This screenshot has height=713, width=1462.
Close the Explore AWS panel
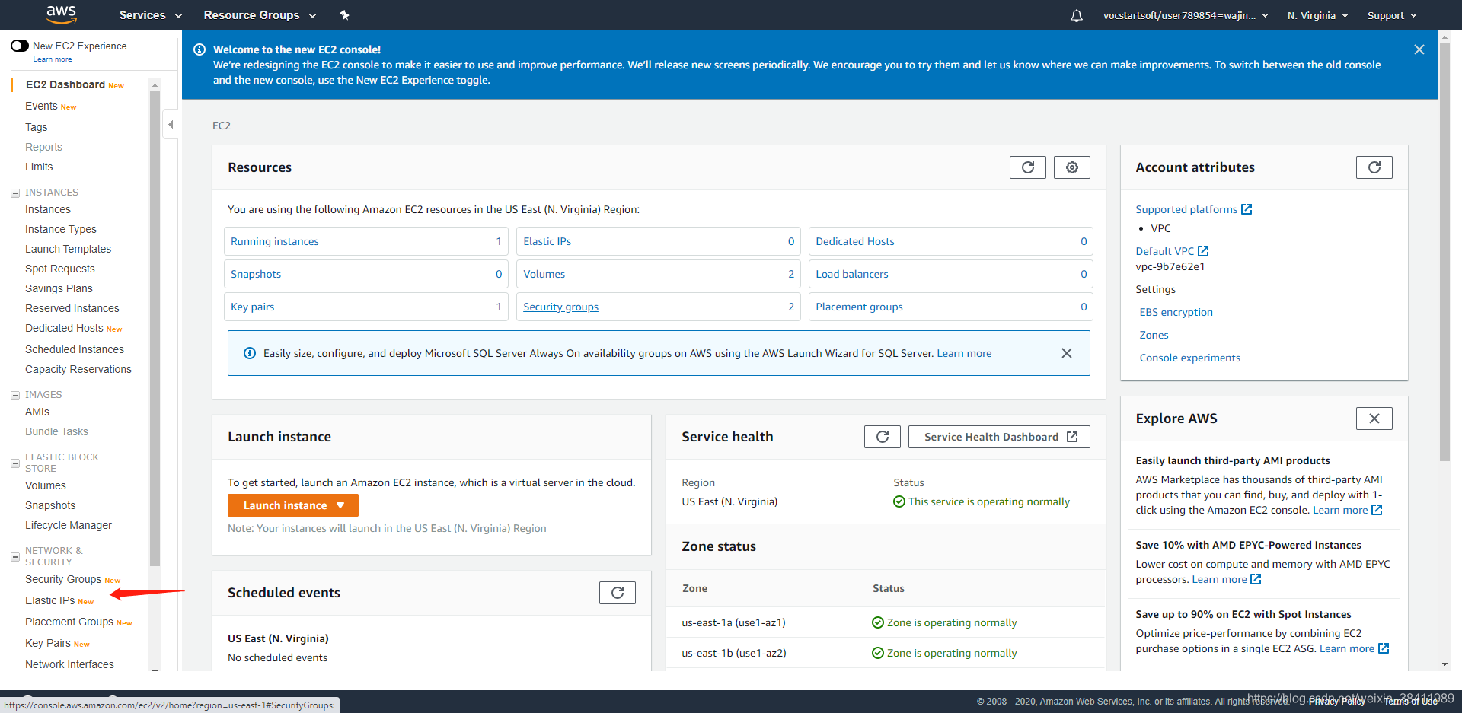[x=1374, y=419]
